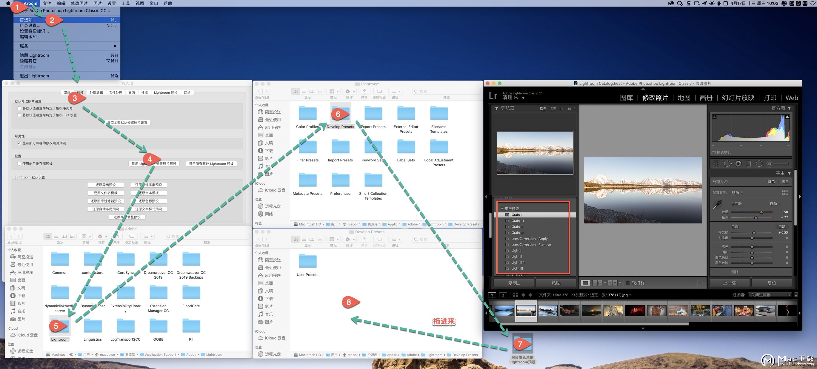This screenshot has height=369, width=817.
Task: Click 还原导出预设 button
Action: (x=106, y=185)
